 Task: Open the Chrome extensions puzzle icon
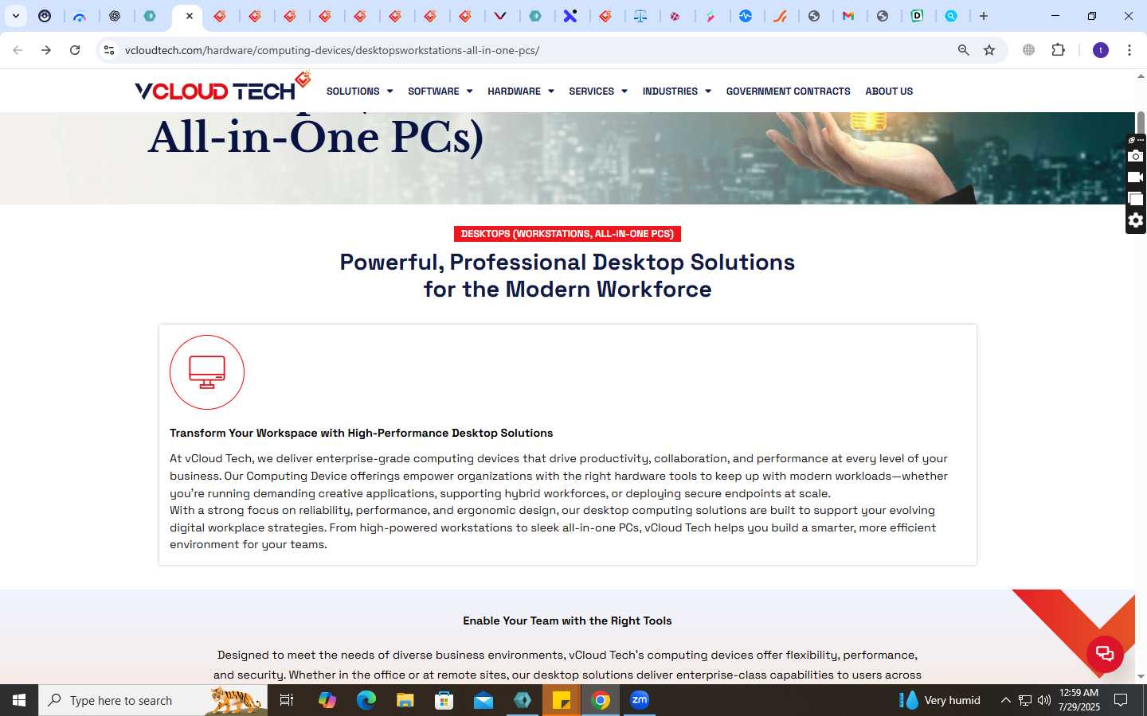click(1058, 50)
